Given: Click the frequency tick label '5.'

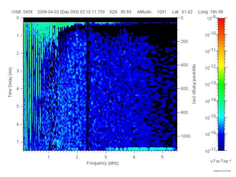Looking at the screenshot, I should [163, 157].
